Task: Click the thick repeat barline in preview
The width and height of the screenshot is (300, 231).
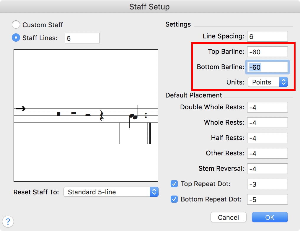Action: (x=150, y=133)
